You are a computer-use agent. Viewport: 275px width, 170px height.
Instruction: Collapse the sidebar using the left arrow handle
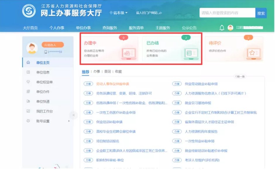(73, 115)
